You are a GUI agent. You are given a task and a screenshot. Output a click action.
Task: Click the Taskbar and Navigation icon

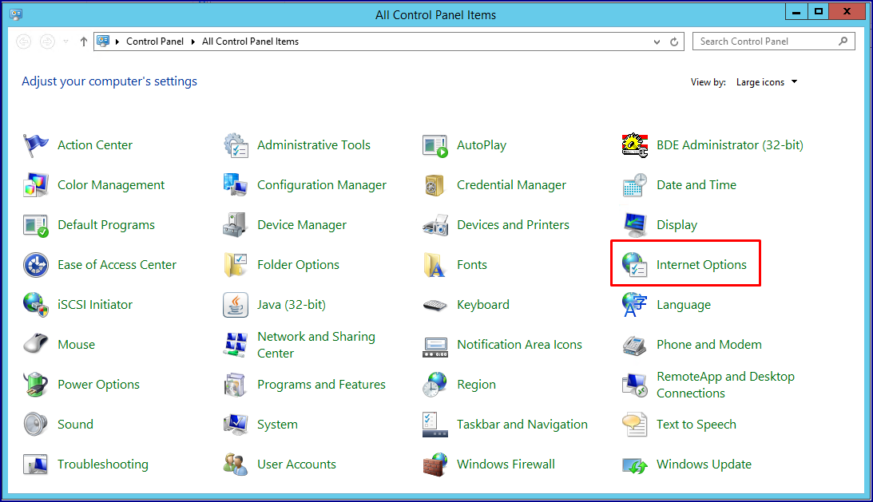(435, 425)
